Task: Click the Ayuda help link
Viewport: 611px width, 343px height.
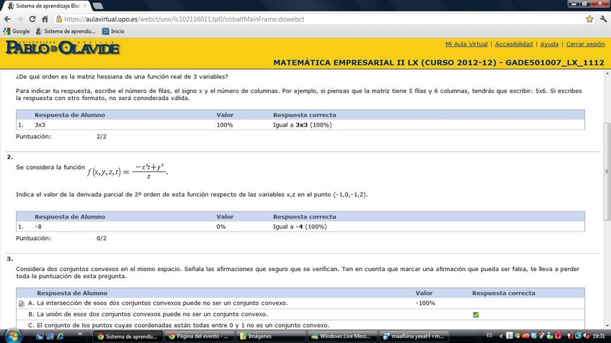Action: (549, 44)
